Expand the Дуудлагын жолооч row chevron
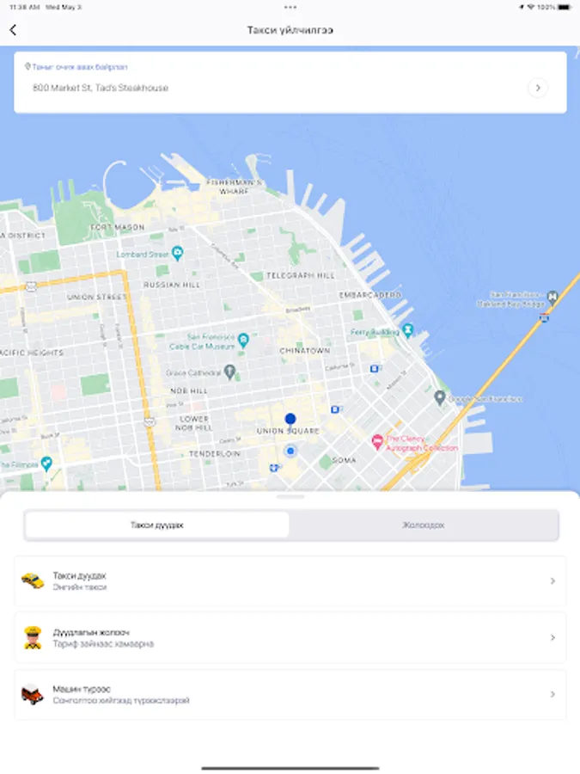Viewport: 580px width, 774px height. click(553, 638)
